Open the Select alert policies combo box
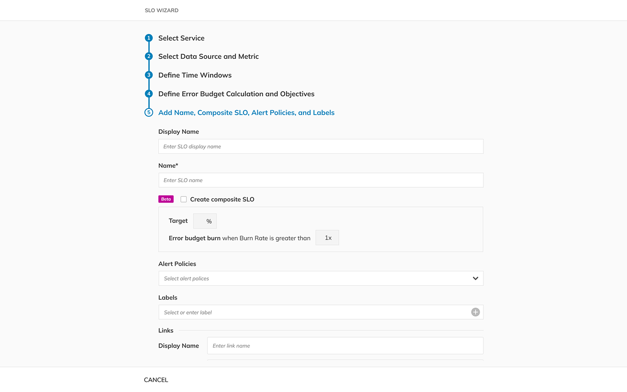Viewport: 627px width, 392px height. [x=313, y=278]
